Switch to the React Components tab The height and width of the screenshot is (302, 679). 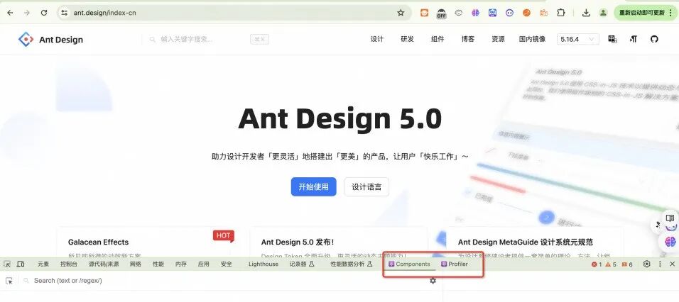409,264
